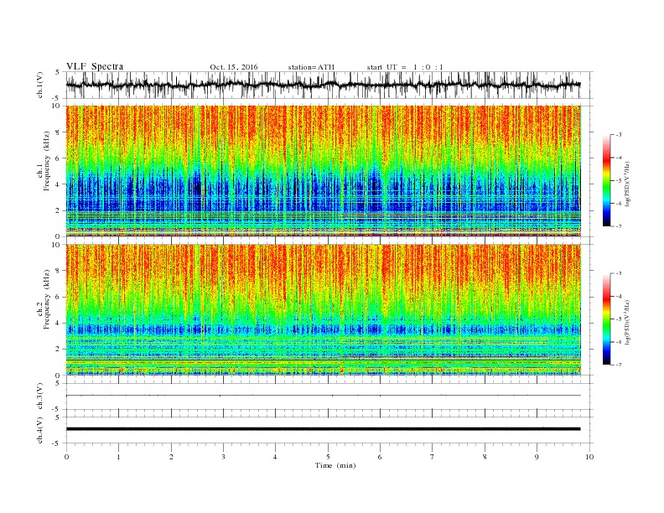Click the "-5" label on ch.2 colorbar
Viewport: 664px width, 513px height.
point(618,319)
